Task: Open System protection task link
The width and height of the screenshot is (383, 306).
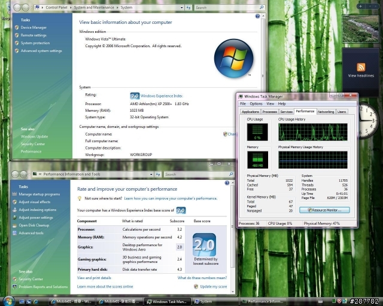Action: [x=35, y=43]
